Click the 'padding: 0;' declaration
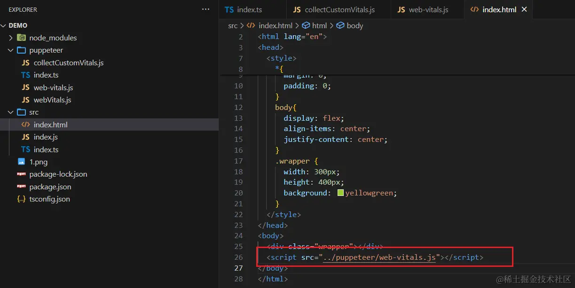575x288 pixels. pyautogui.click(x=307, y=86)
